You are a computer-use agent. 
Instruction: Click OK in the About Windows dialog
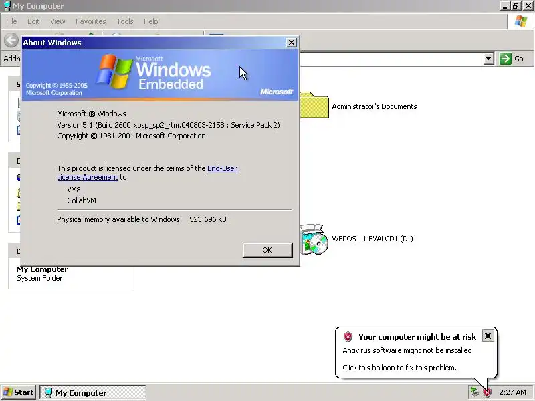[267, 250]
